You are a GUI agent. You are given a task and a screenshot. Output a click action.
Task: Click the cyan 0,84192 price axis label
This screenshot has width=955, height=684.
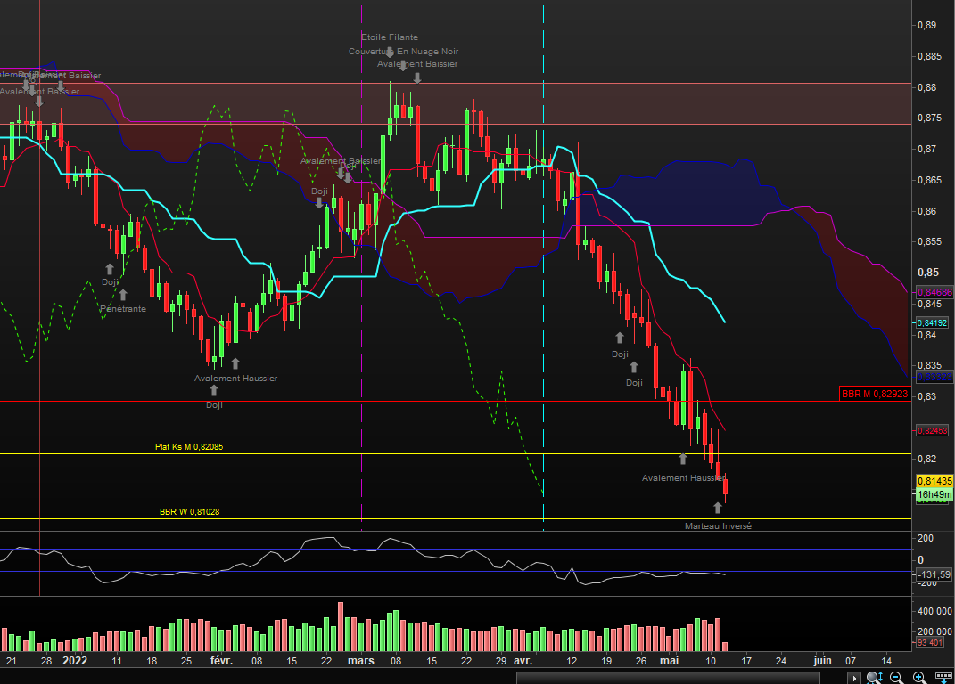click(x=934, y=323)
